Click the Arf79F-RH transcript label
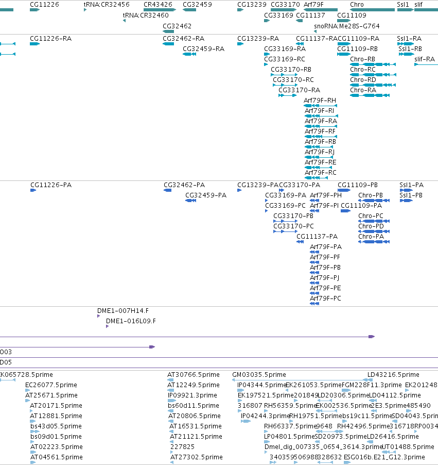Viewport: 438px width, 465px height. [320, 100]
